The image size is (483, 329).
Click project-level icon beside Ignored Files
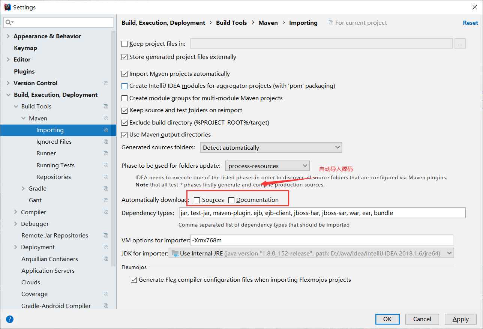click(x=106, y=141)
